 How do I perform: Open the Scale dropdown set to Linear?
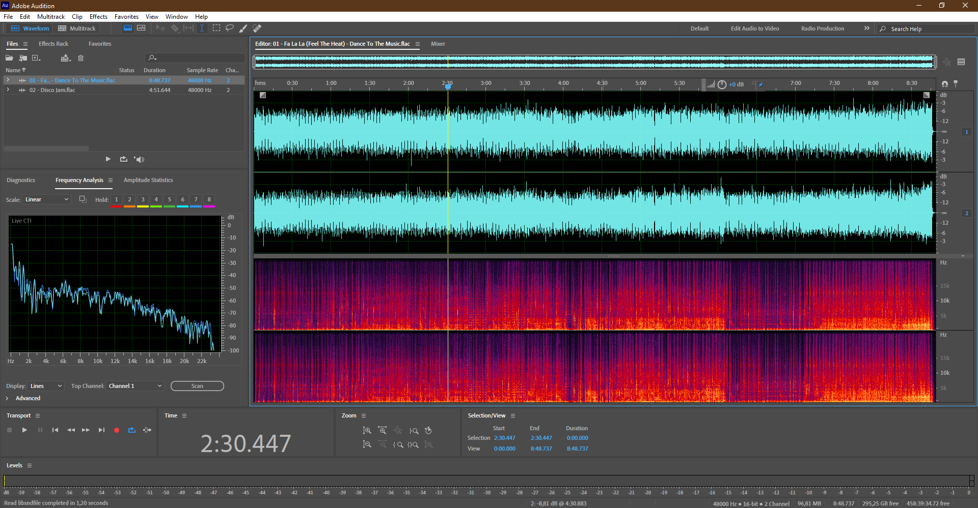[x=46, y=199]
